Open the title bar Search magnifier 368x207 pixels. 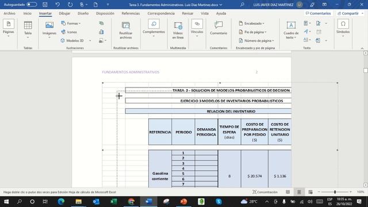click(x=242, y=5)
